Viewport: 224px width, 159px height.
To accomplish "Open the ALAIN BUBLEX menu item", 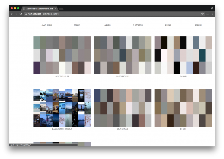I will coord(47,25).
